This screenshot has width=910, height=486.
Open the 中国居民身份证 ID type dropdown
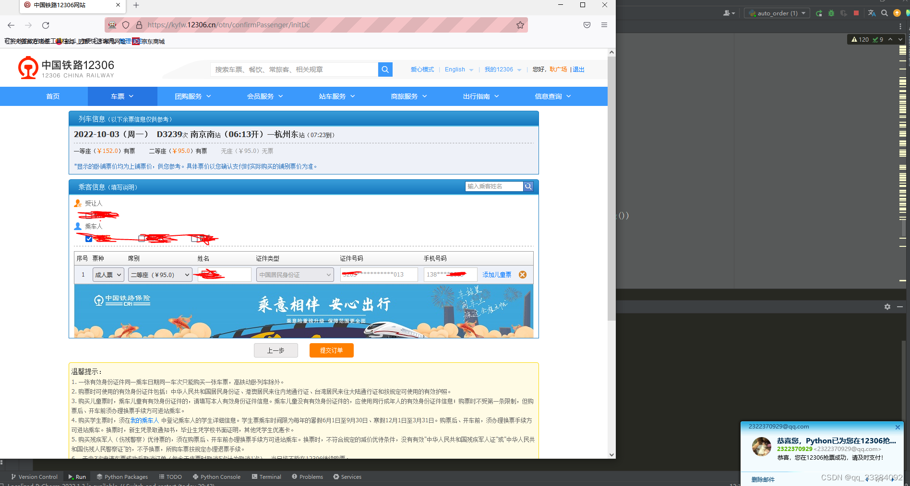(x=295, y=275)
